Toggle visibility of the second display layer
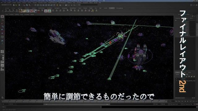 177,81
